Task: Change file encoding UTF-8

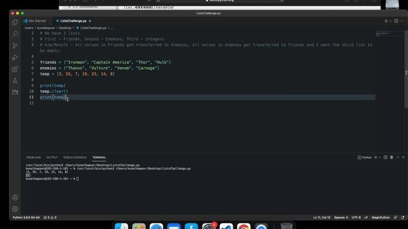Action: point(356,218)
